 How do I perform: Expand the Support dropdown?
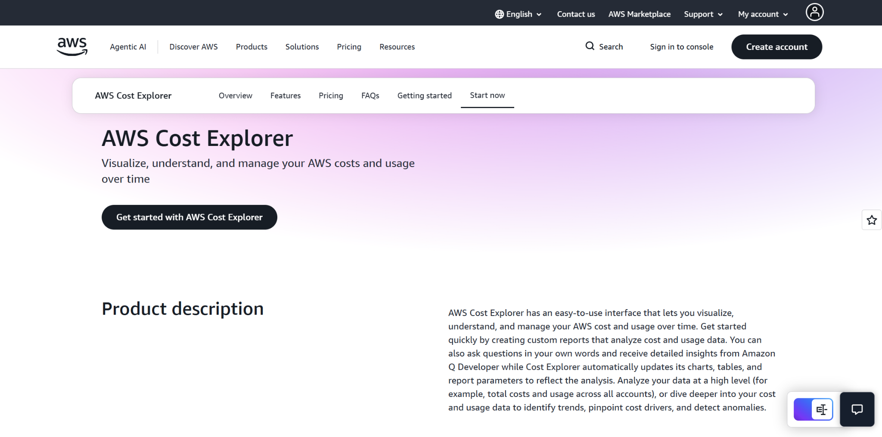(703, 14)
